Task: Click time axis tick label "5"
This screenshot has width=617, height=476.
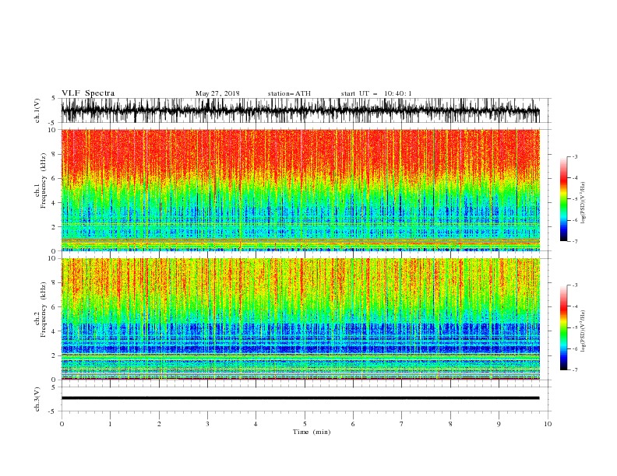Action: (305, 424)
